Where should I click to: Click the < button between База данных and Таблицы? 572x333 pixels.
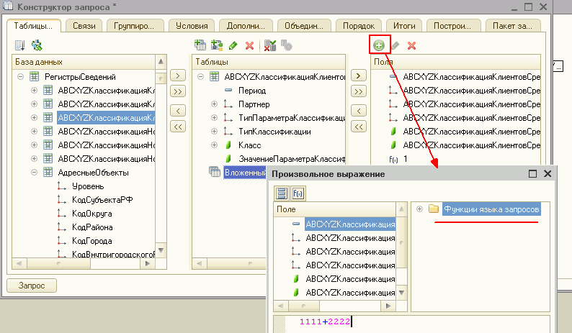[x=178, y=111]
